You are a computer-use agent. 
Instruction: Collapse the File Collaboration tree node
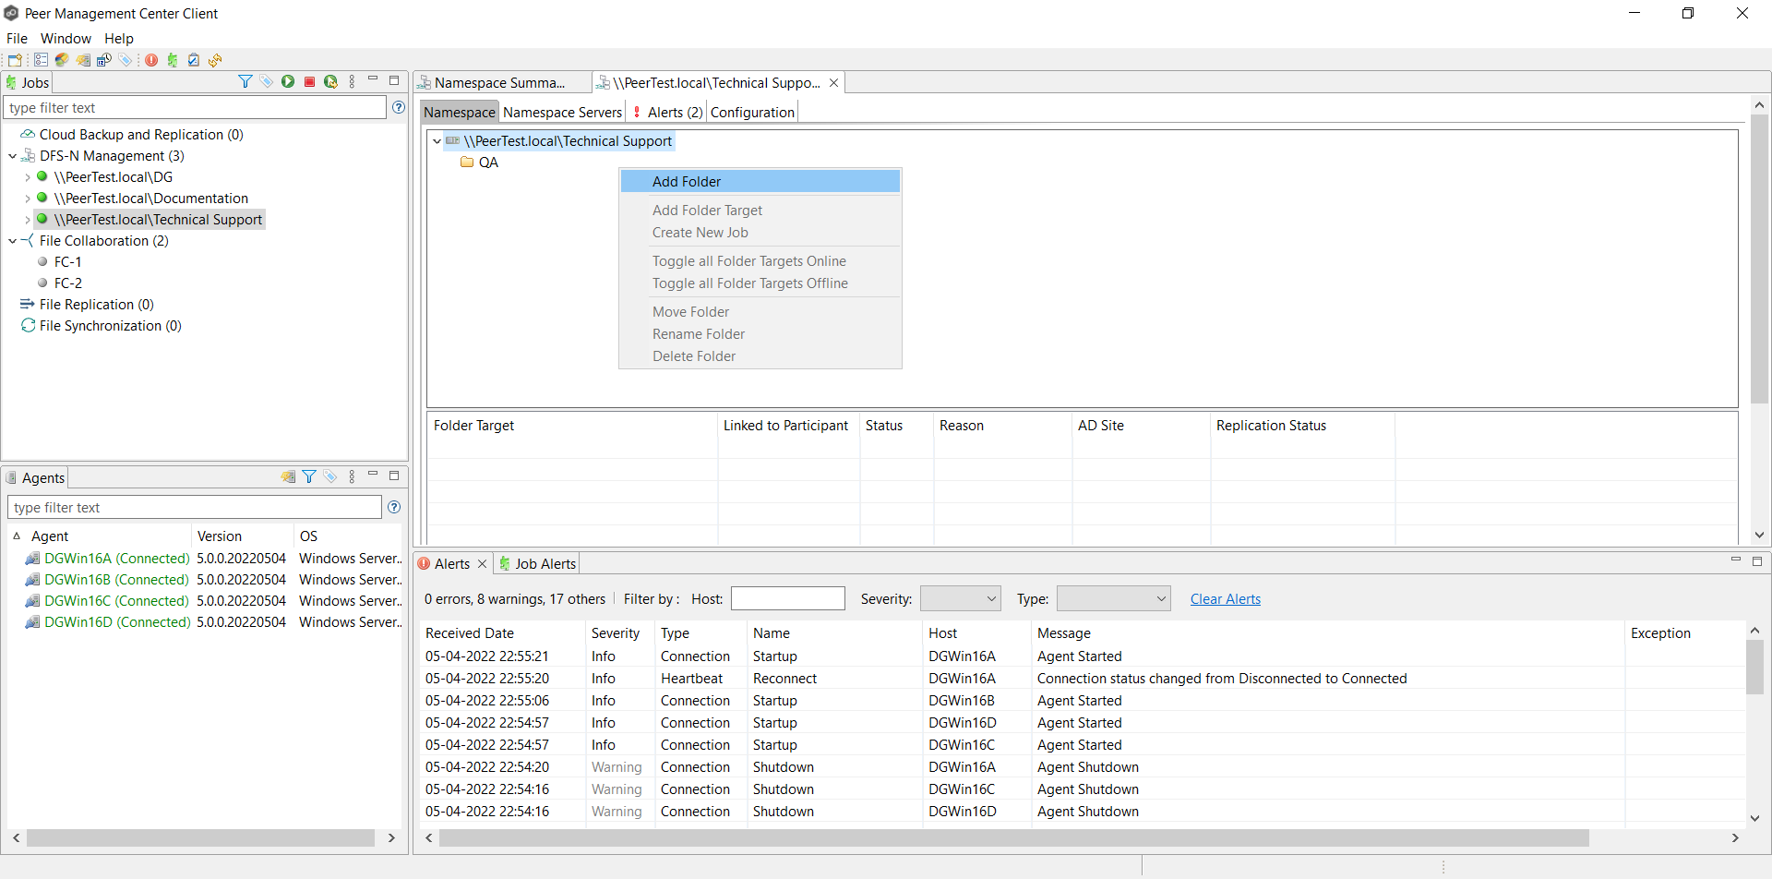coord(13,241)
